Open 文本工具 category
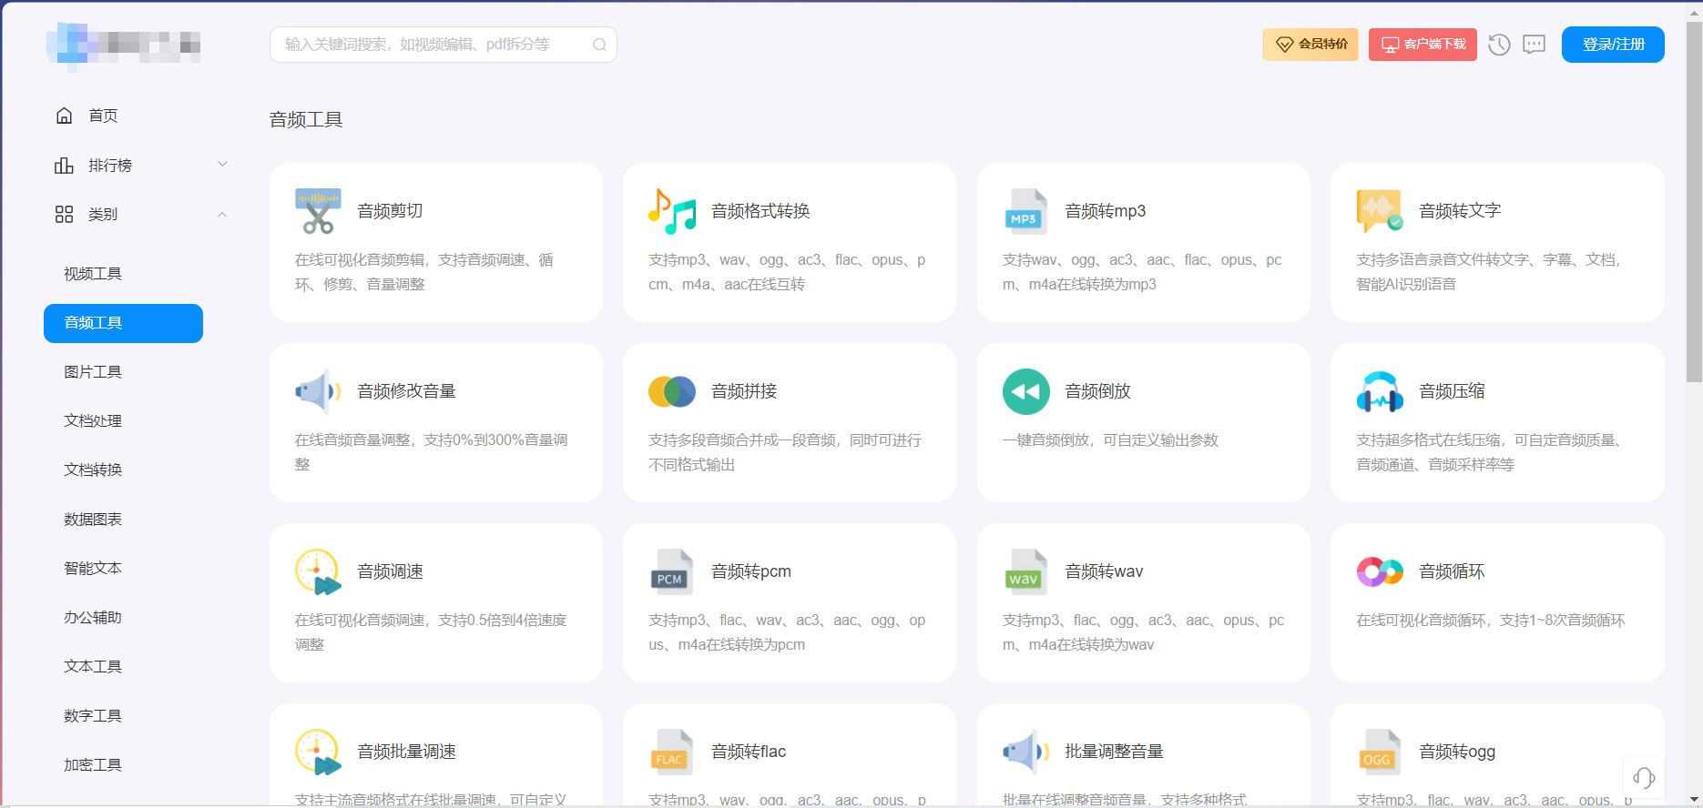The width and height of the screenshot is (1703, 808). [93, 667]
